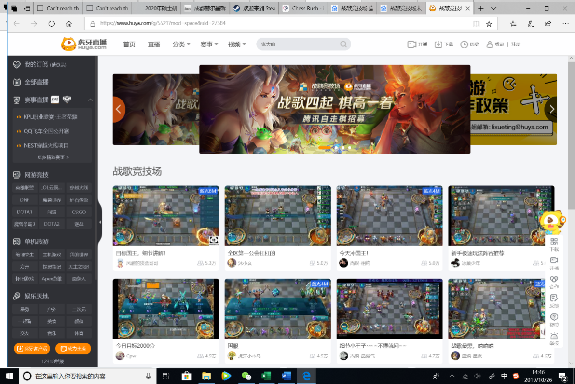Open the 开播 start-streaming camera icon in header
Viewport: 575px width, 384px height.
pos(412,44)
